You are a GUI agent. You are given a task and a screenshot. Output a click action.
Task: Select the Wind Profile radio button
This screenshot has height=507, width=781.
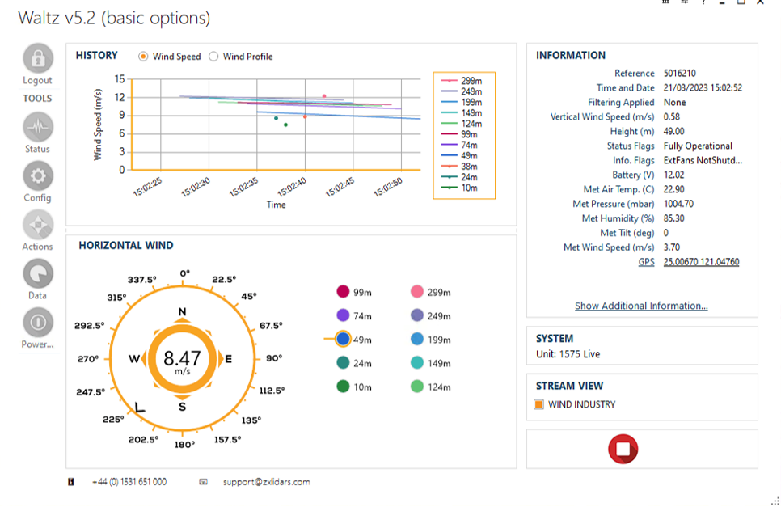coord(214,57)
